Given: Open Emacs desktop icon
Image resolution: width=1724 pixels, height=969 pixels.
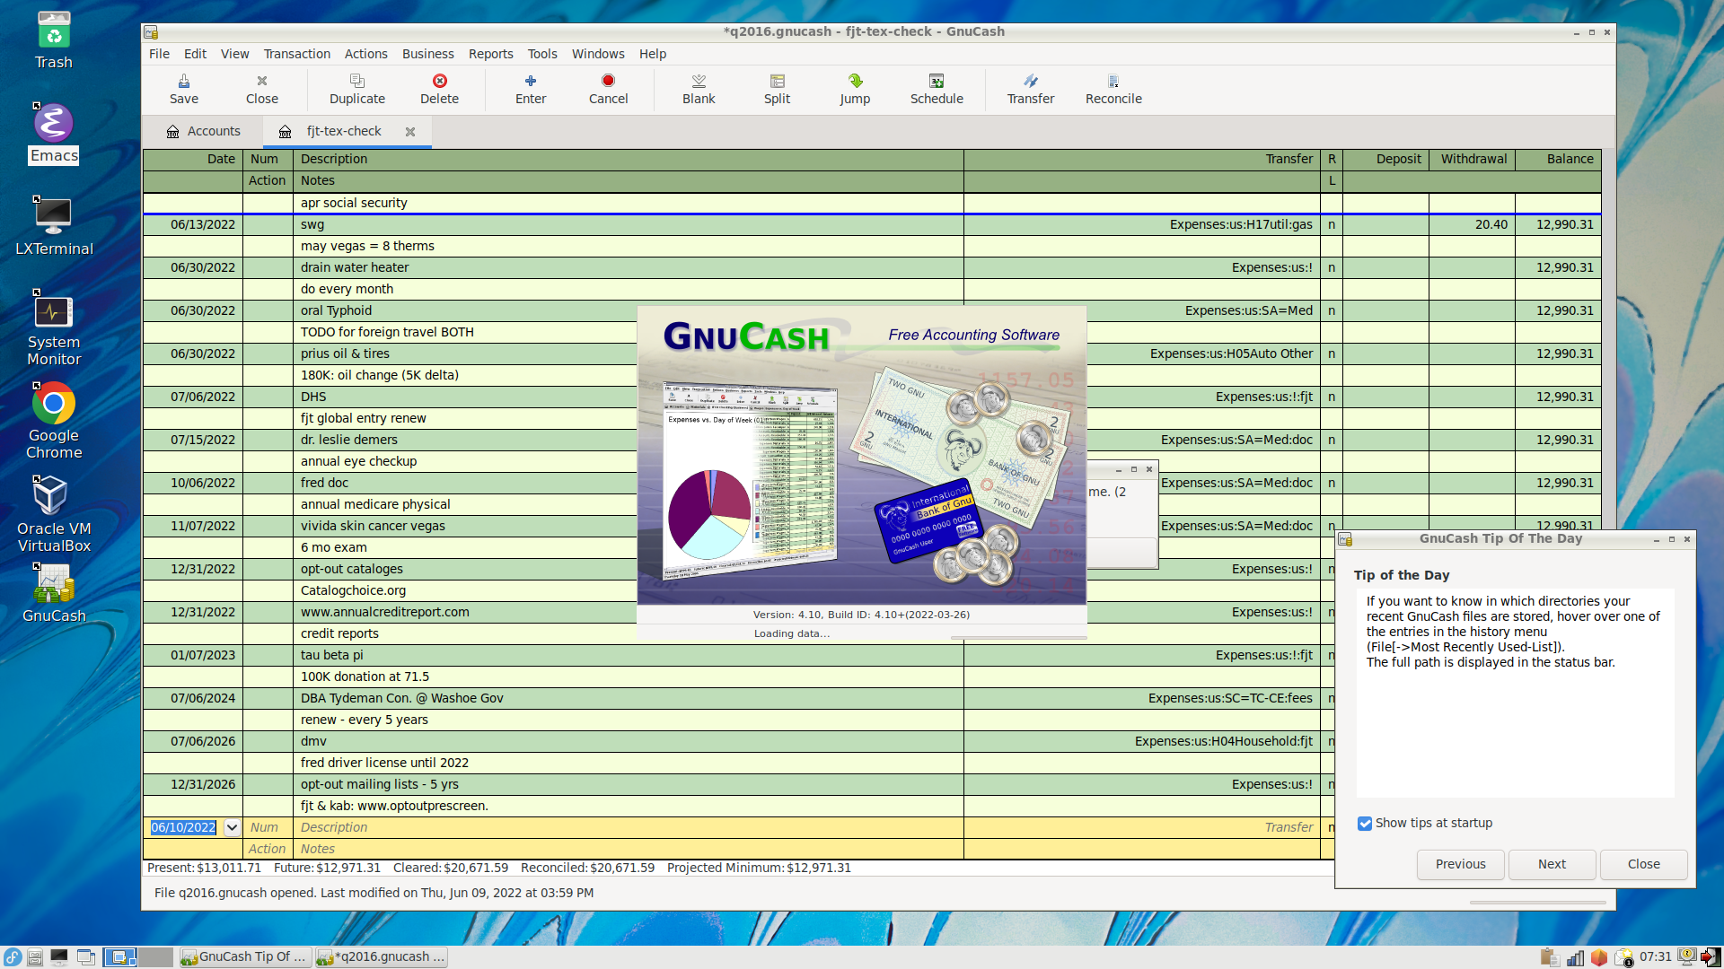Looking at the screenshot, I should 54,135.
